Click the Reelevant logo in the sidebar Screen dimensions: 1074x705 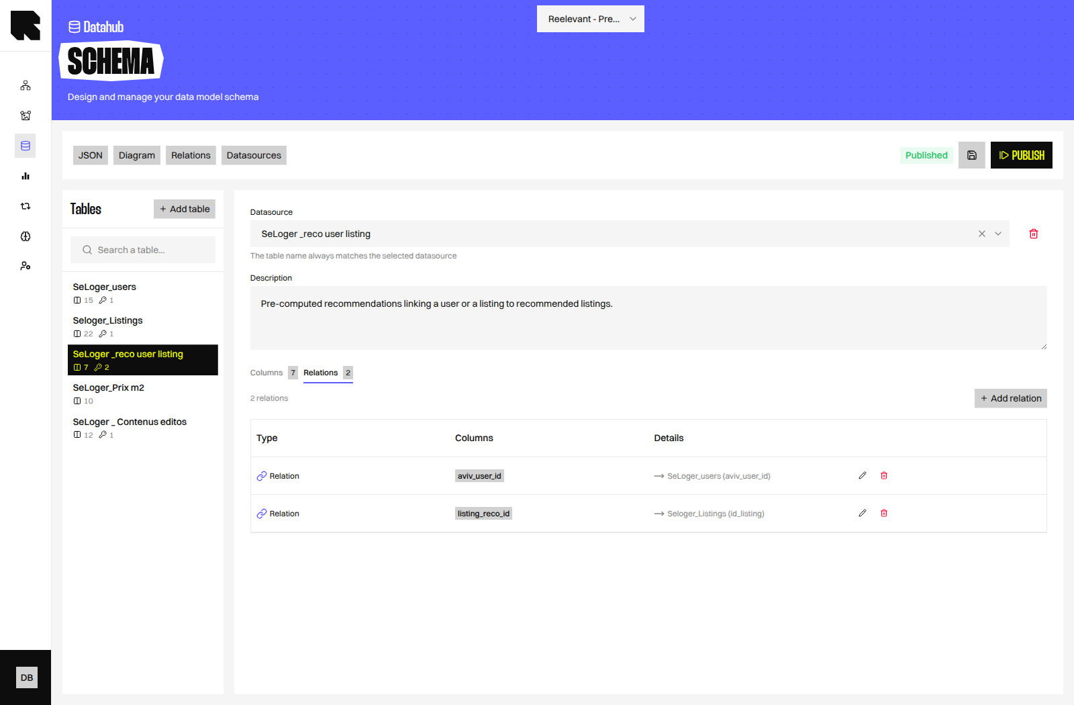pyautogui.click(x=26, y=26)
